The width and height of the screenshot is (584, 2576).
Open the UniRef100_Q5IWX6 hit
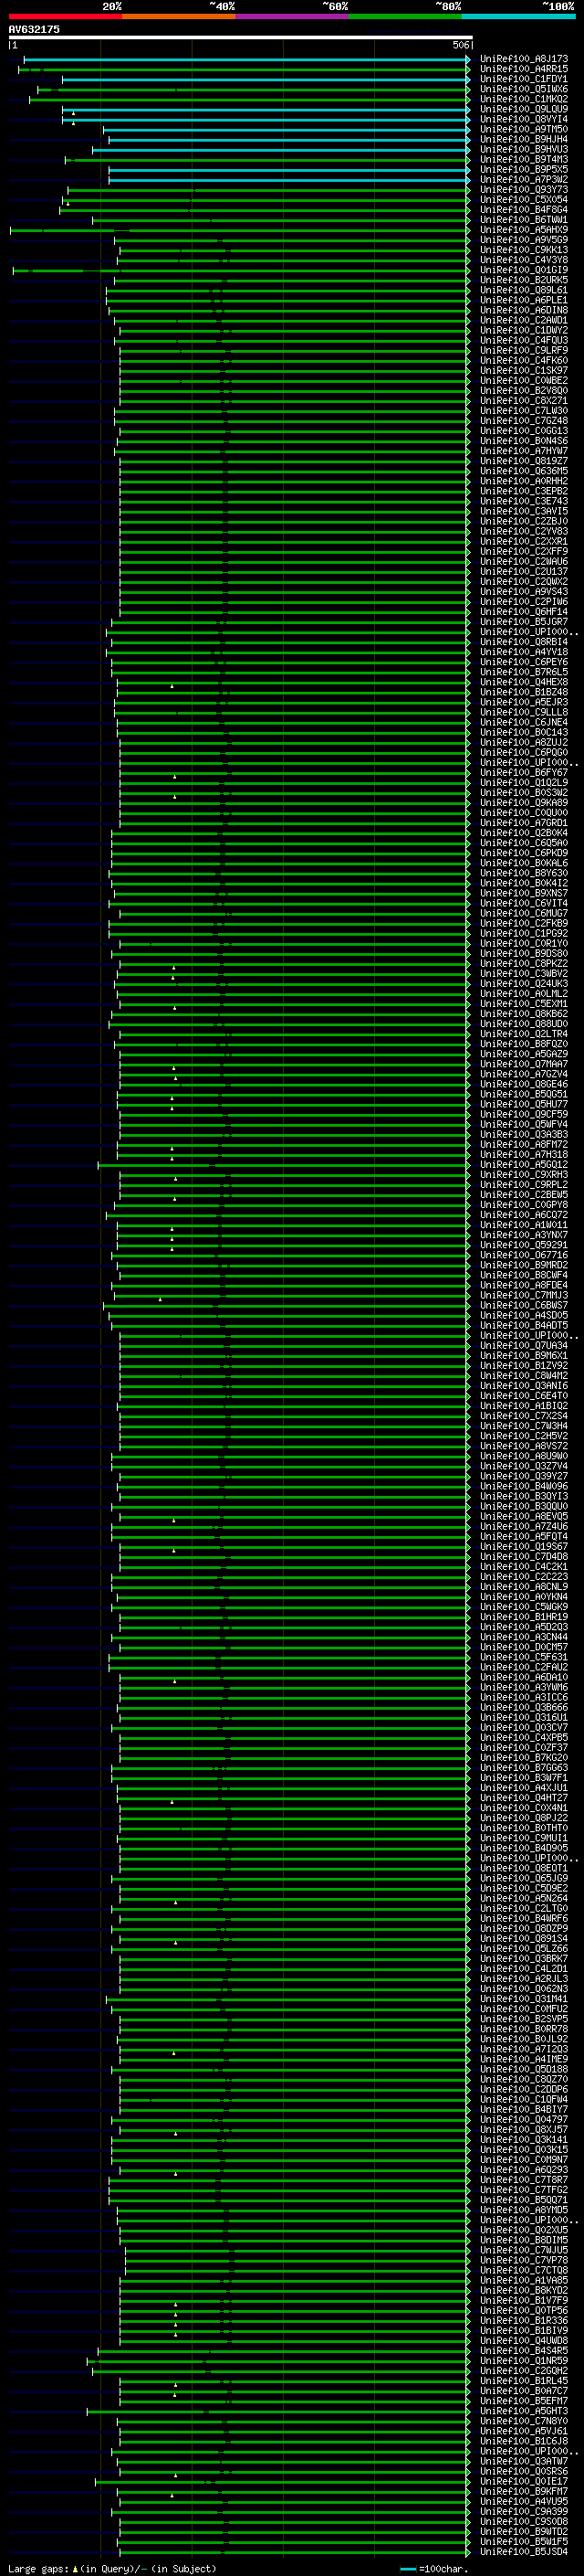click(523, 89)
